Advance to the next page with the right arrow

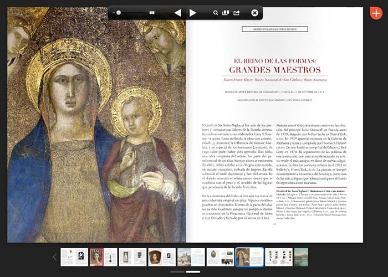(193, 13)
